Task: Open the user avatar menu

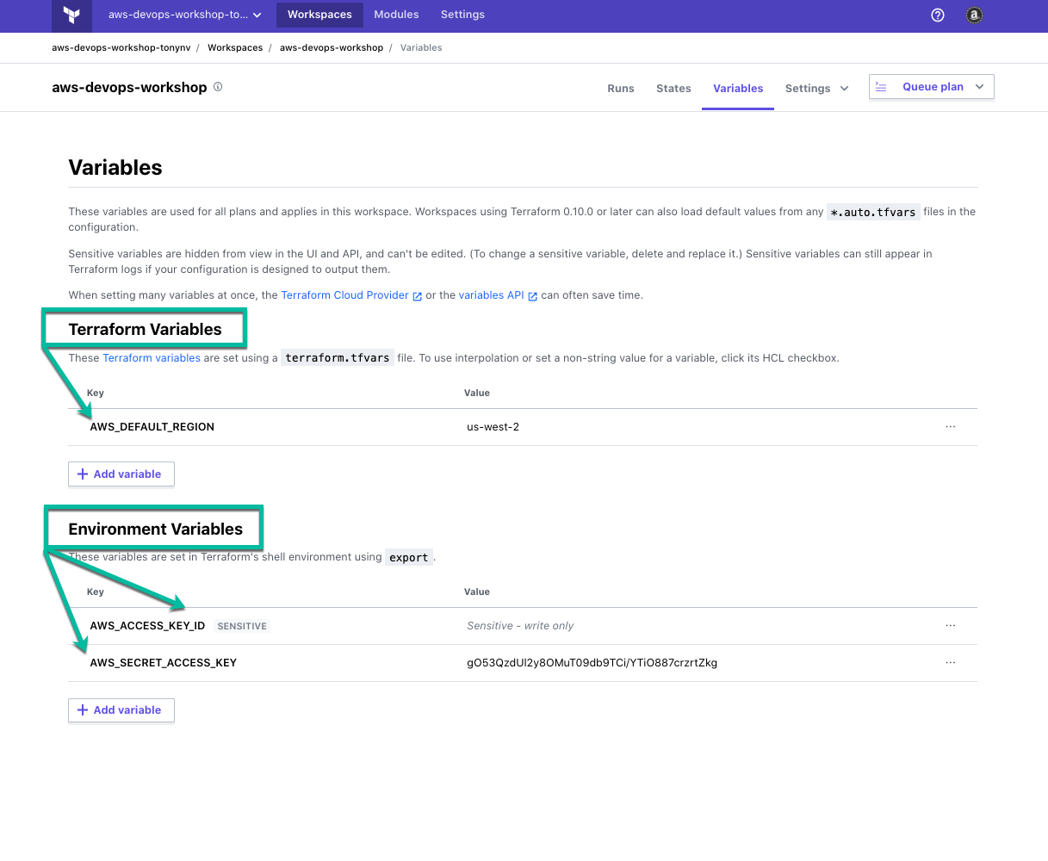Action: (x=974, y=15)
